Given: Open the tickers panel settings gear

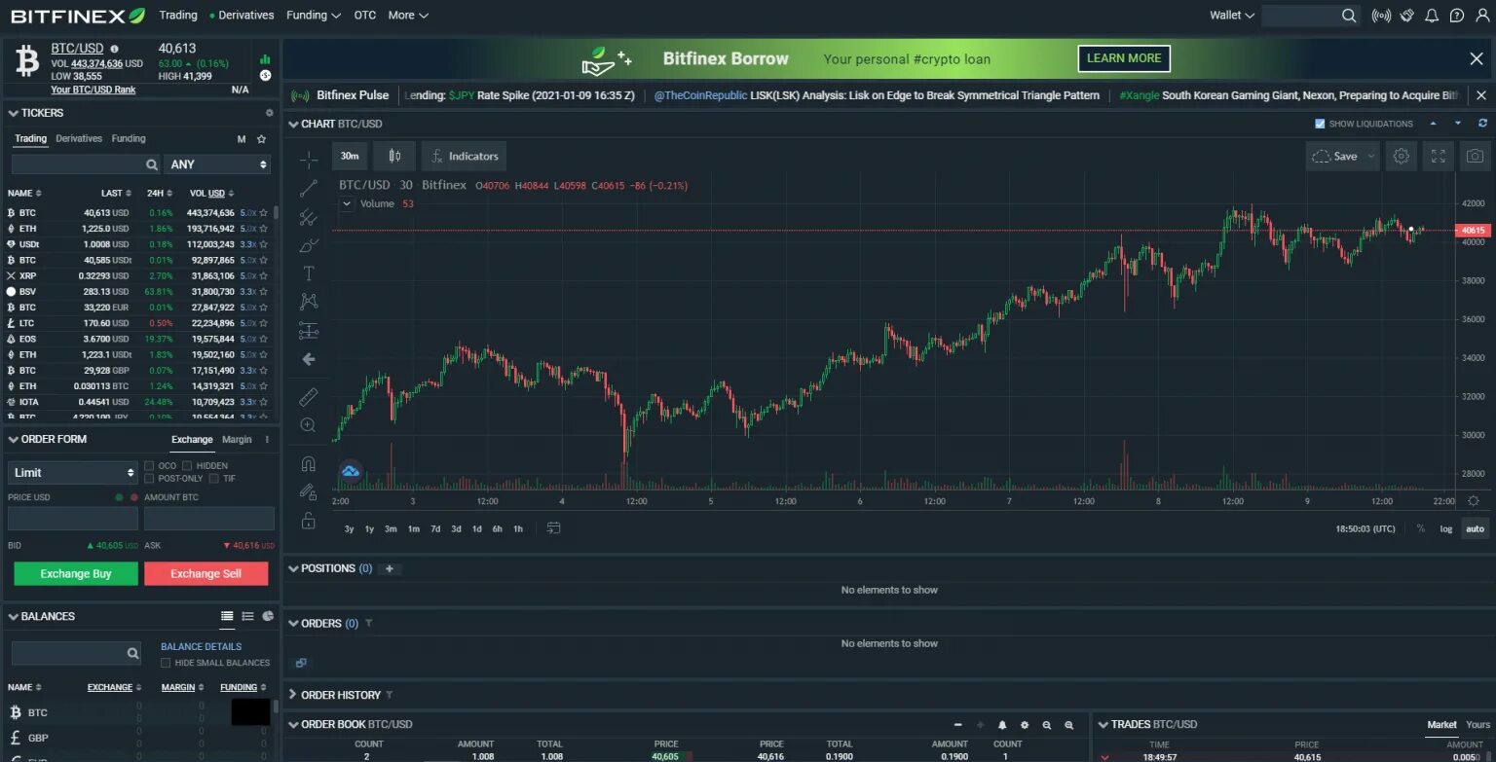Looking at the screenshot, I should pyautogui.click(x=270, y=113).
